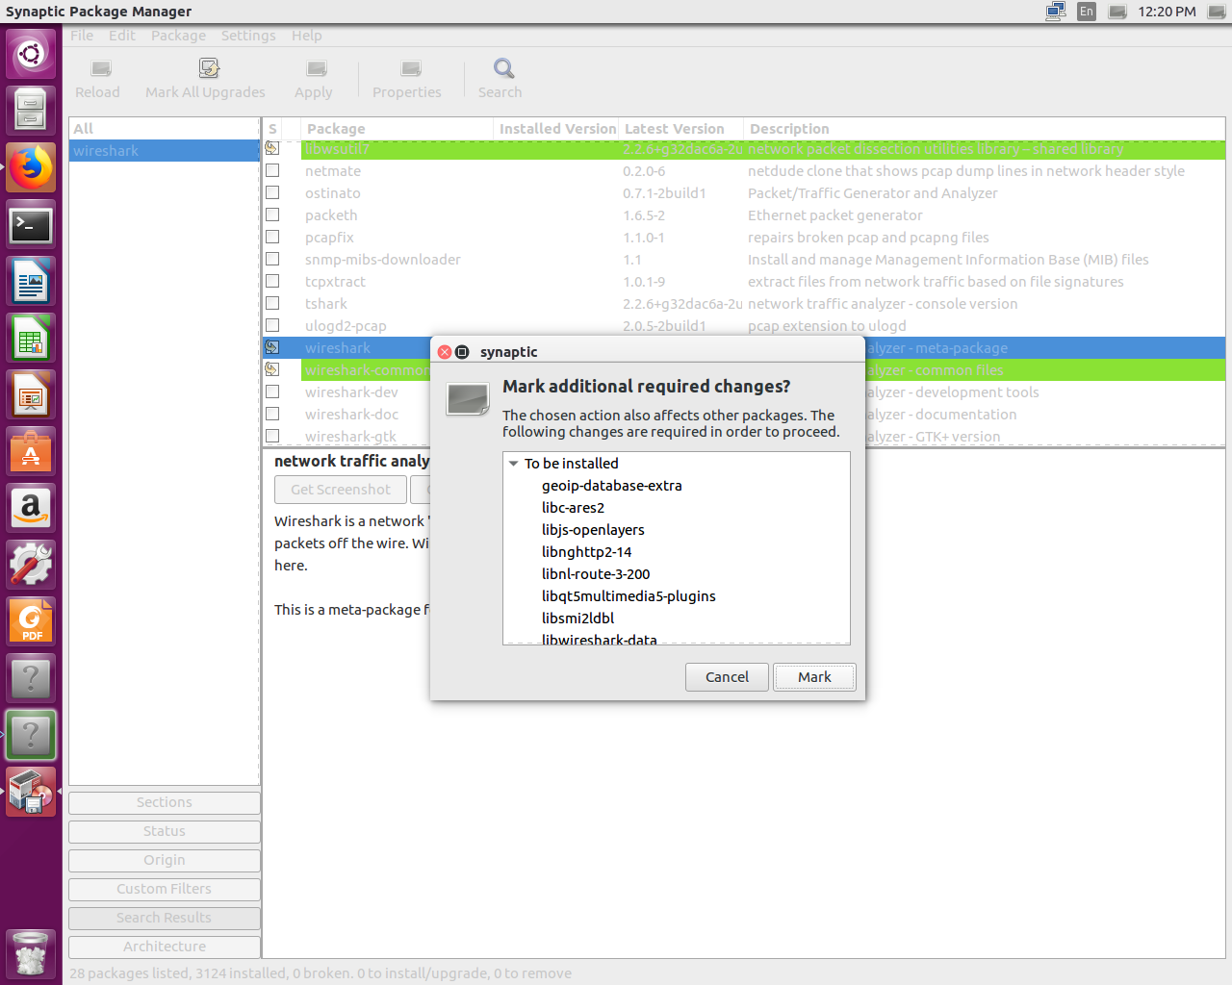
Task: Toggle the netmate package checkbox
Action: click(272, 171)
